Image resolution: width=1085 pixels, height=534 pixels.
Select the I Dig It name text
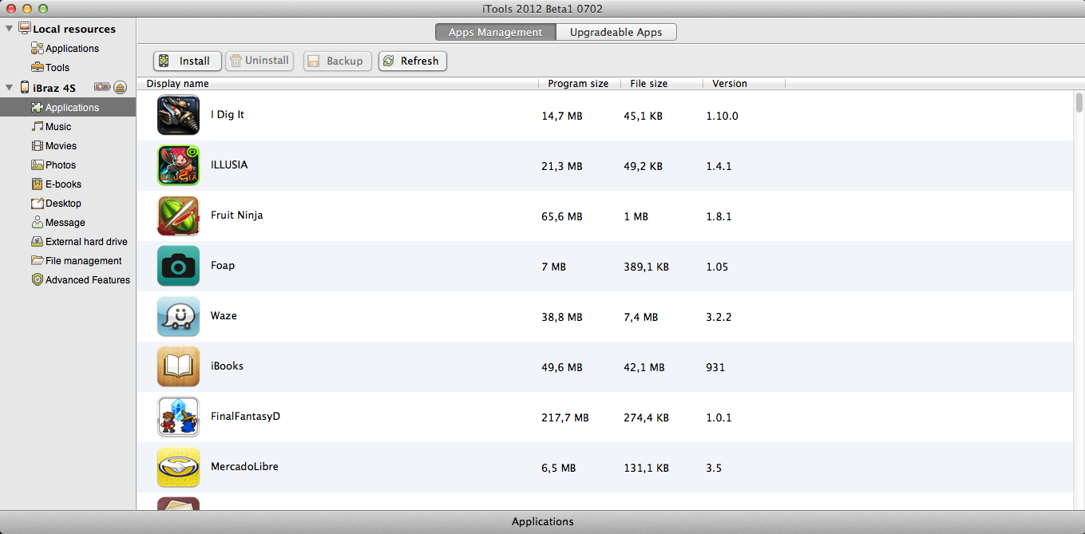(228, 115)
